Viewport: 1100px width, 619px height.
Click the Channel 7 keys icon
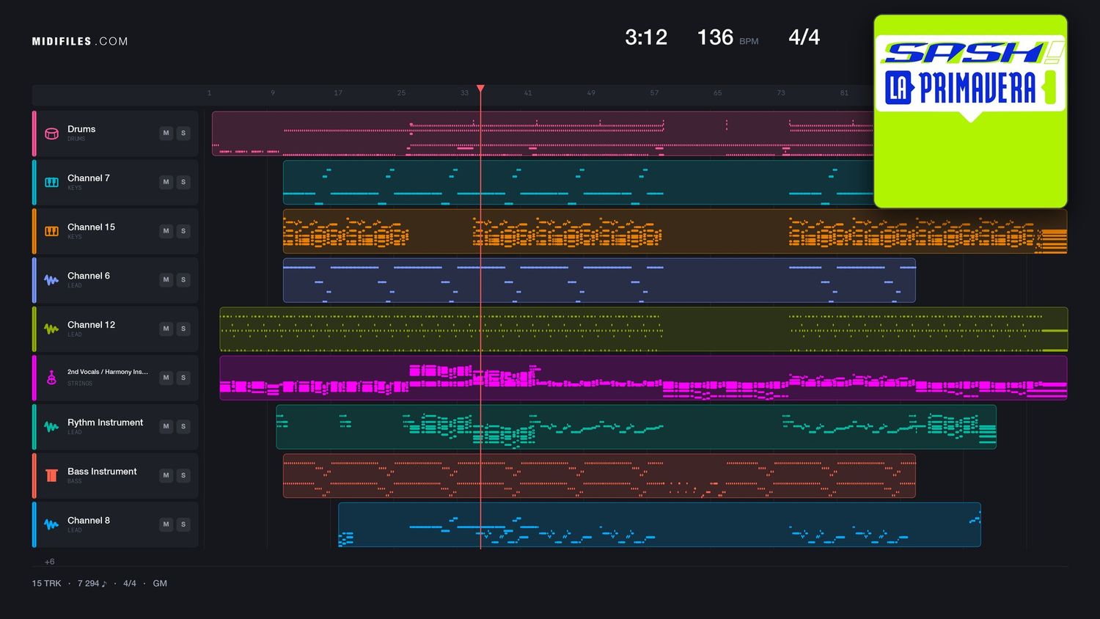click(51, 182)
